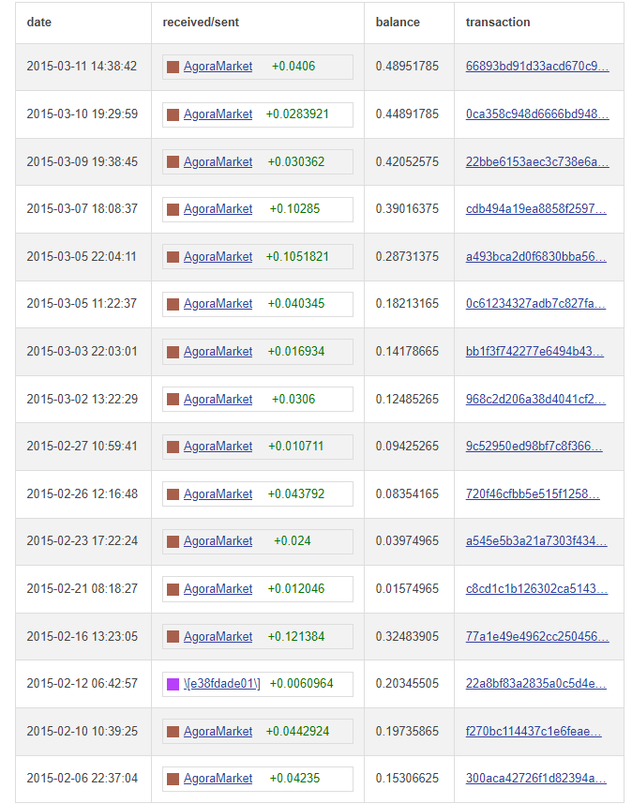Screen dimensions: 632x804
Task: Open transaction 22a8bf83a2835a0c5d4e
Action: tap(535, 684)
